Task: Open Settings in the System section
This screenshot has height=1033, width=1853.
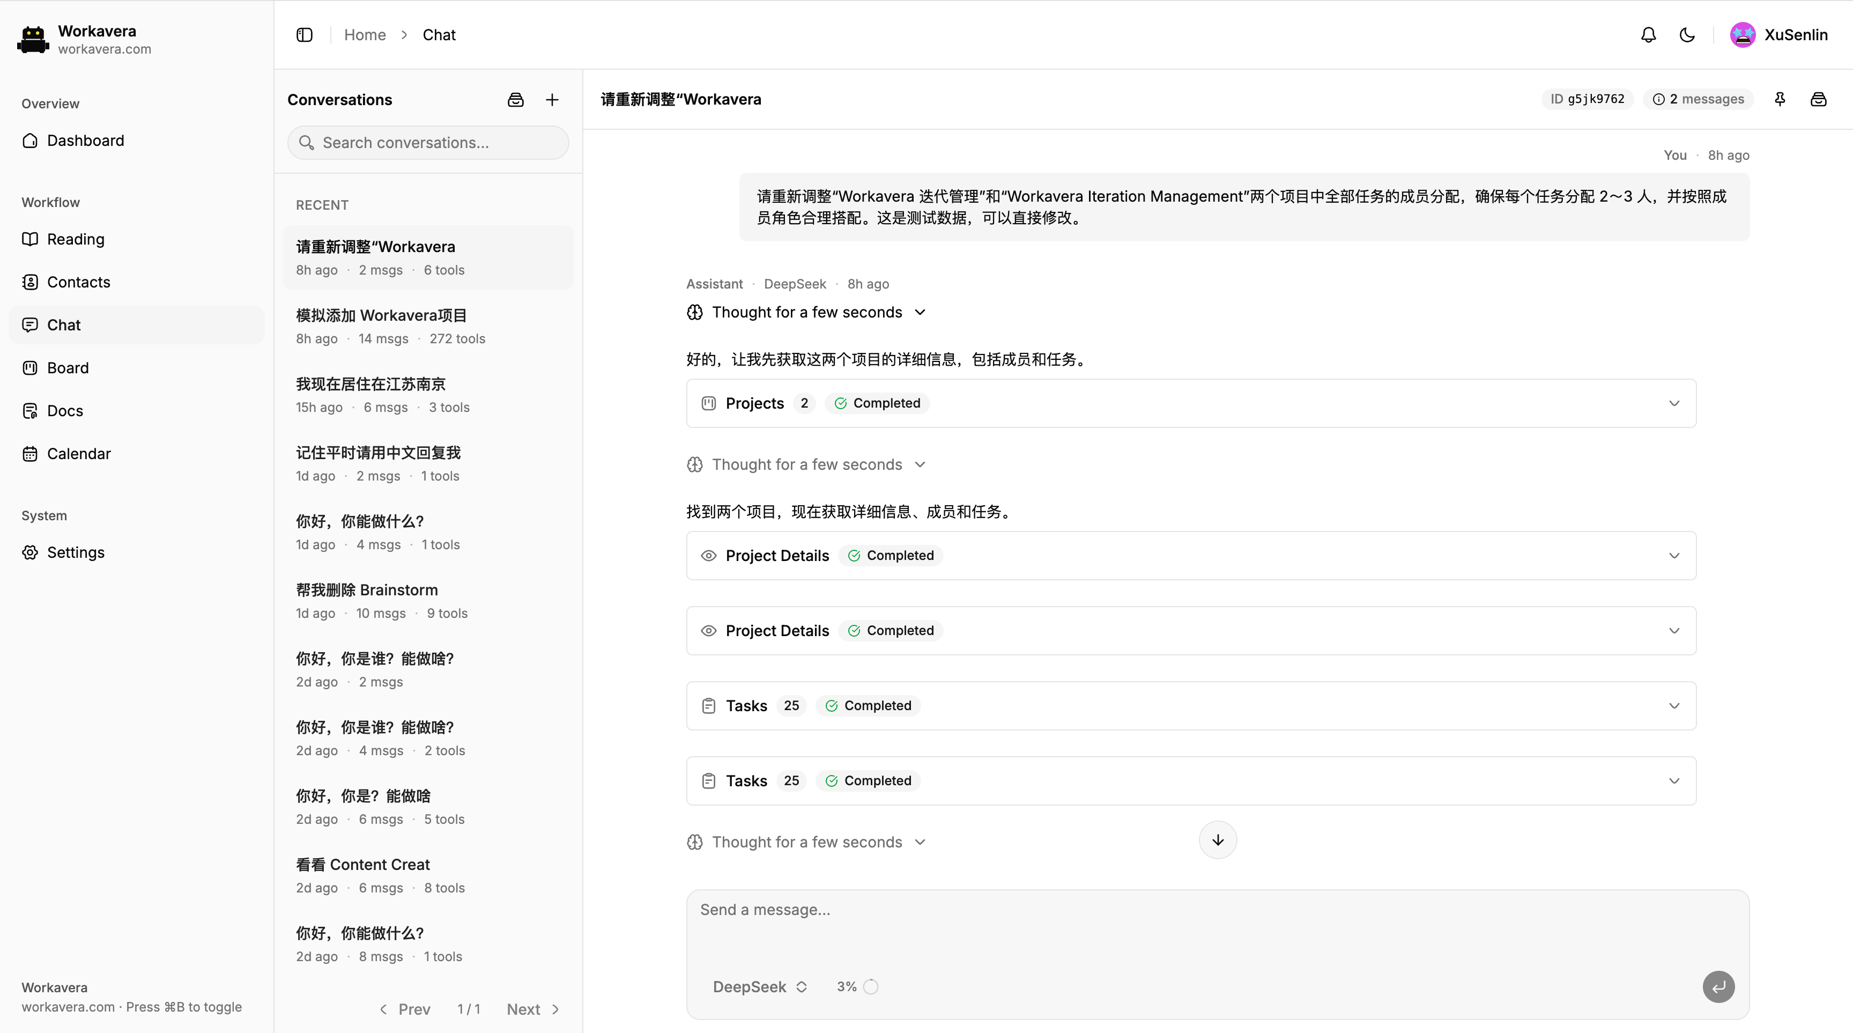Action: 137,552
